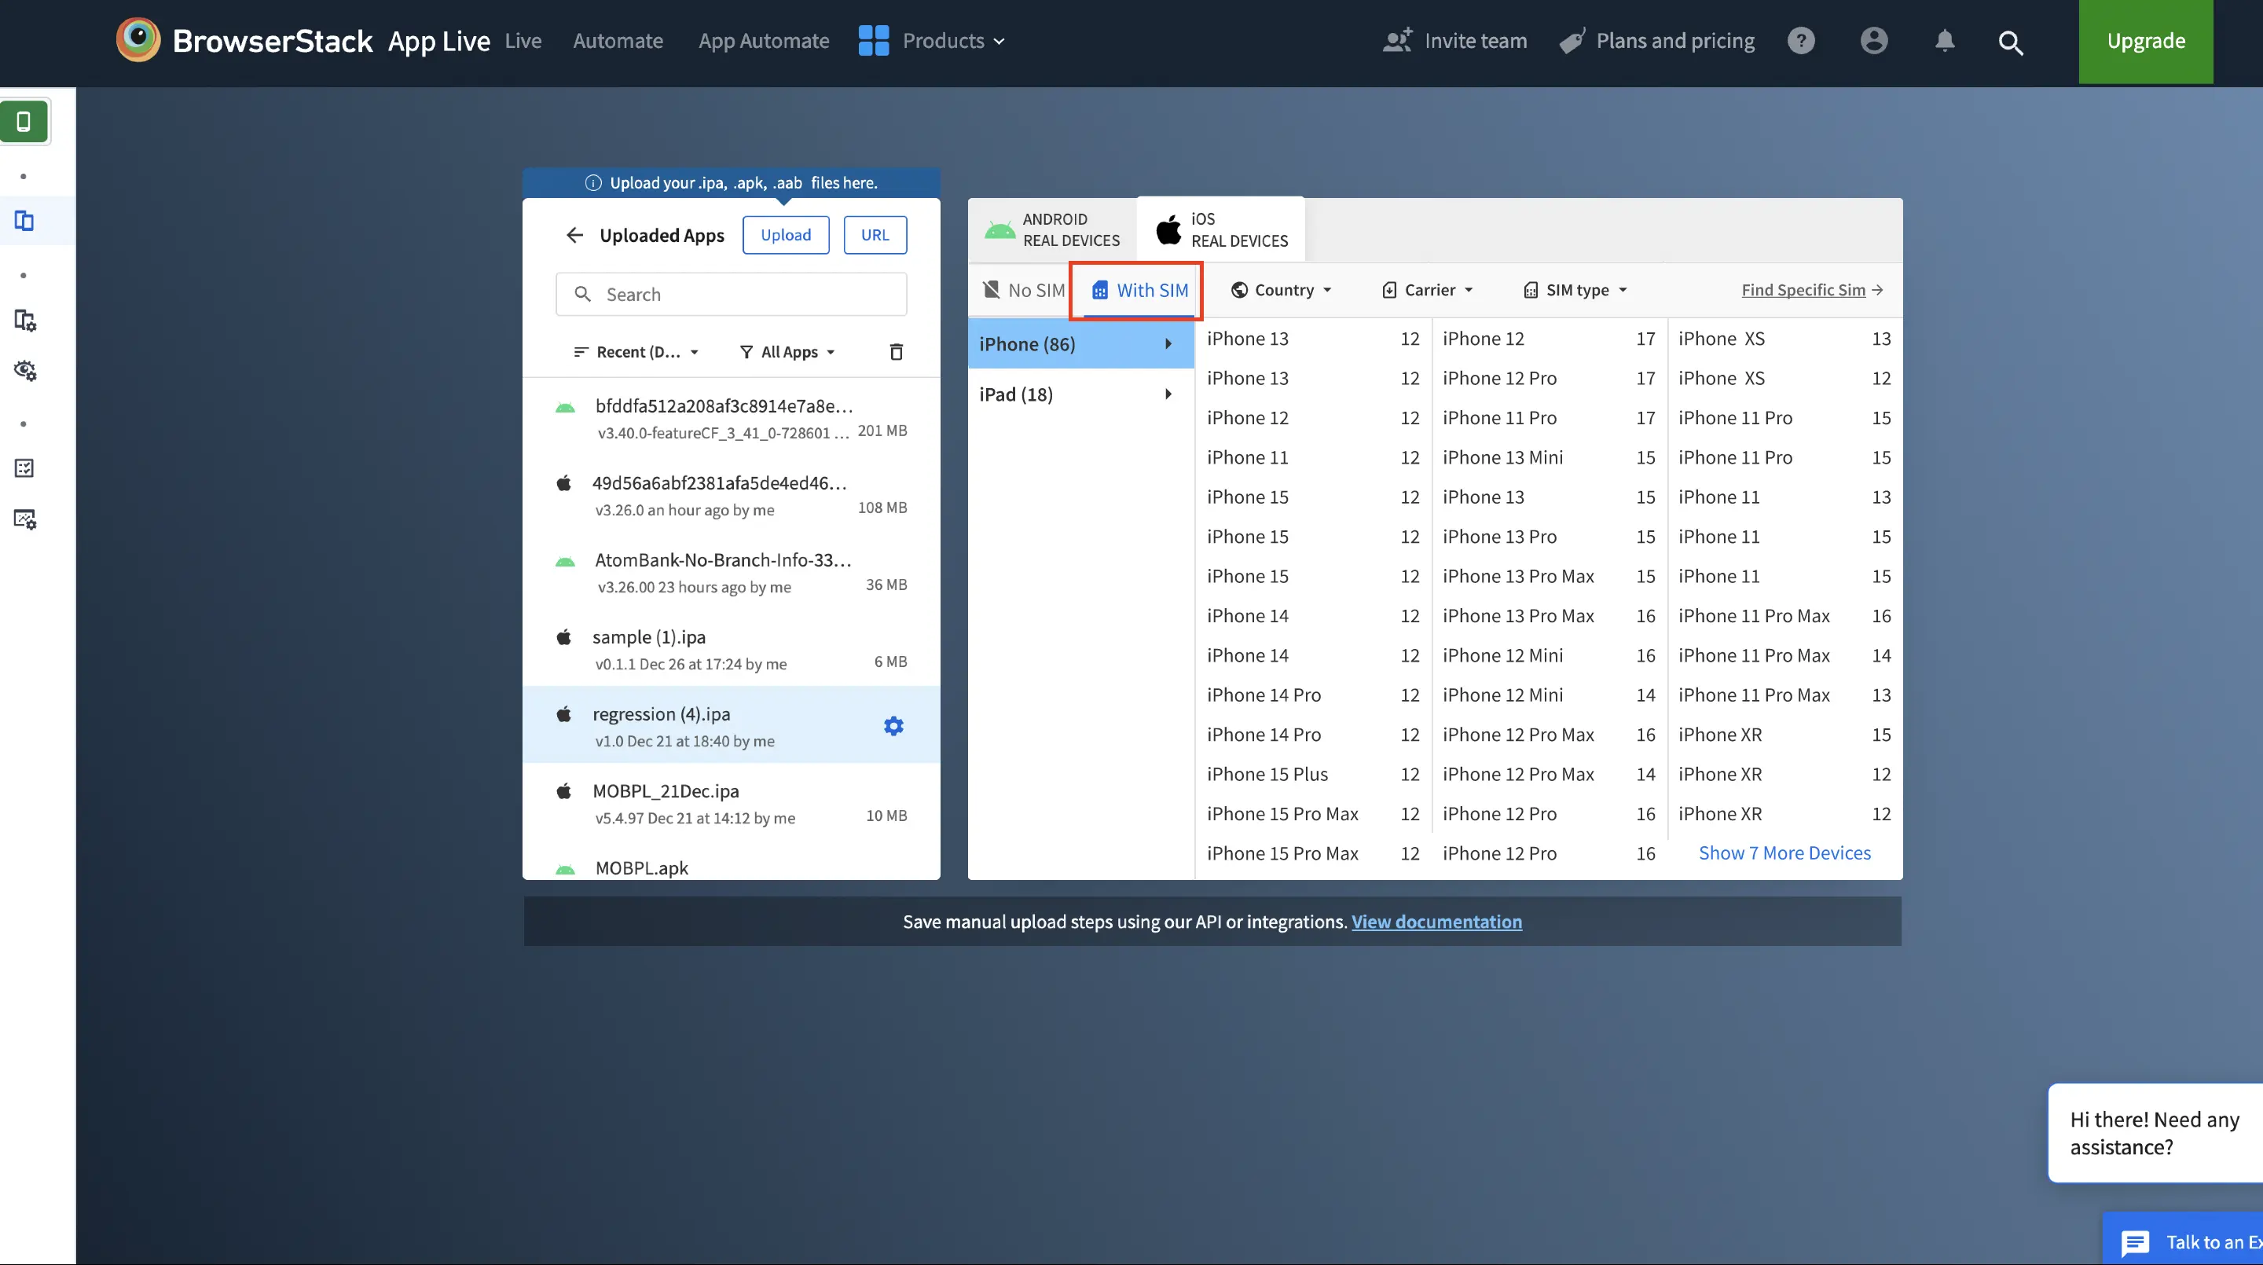Click the app Search input field
2263x1265 pixels.
coord(731,295)
